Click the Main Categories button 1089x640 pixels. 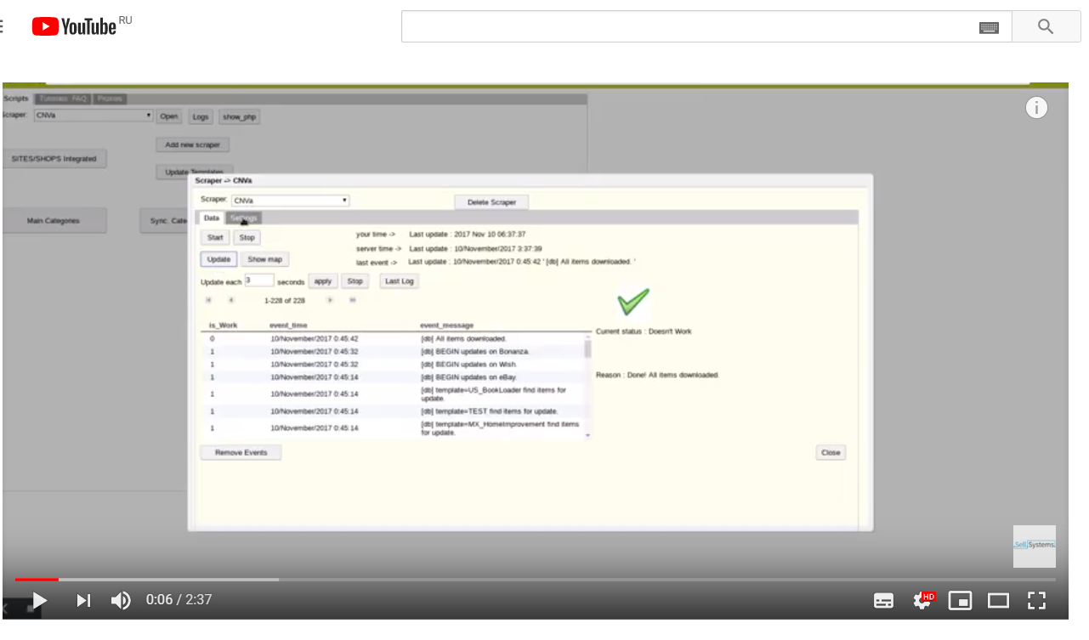(54, 221)
